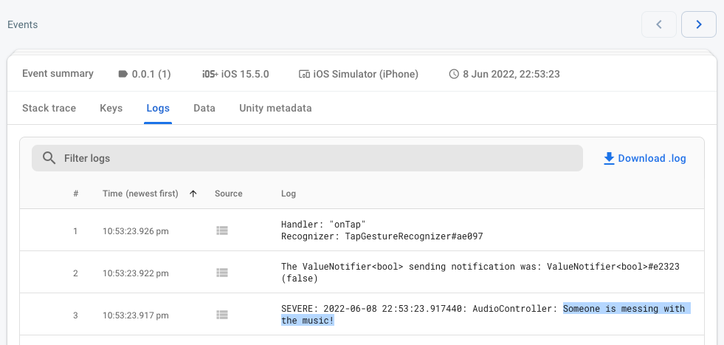724x345 pixels.
Task: Sort by the Time (newest first) column header
Action: coord(140,194)
